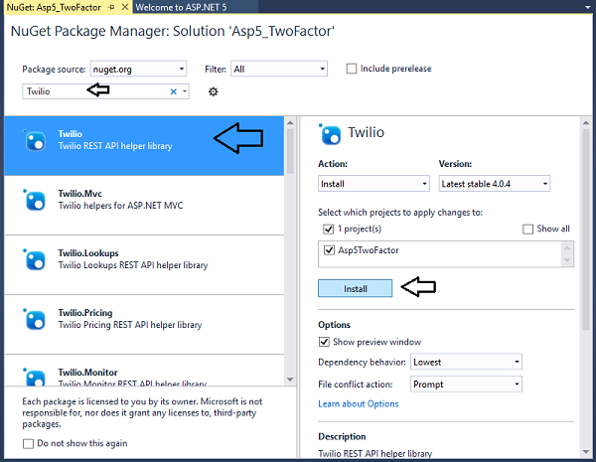The height and width of the screenshot is (462, 596).
Task: Click the Twilio.Pricing package icon
Action: coord(35,319)
